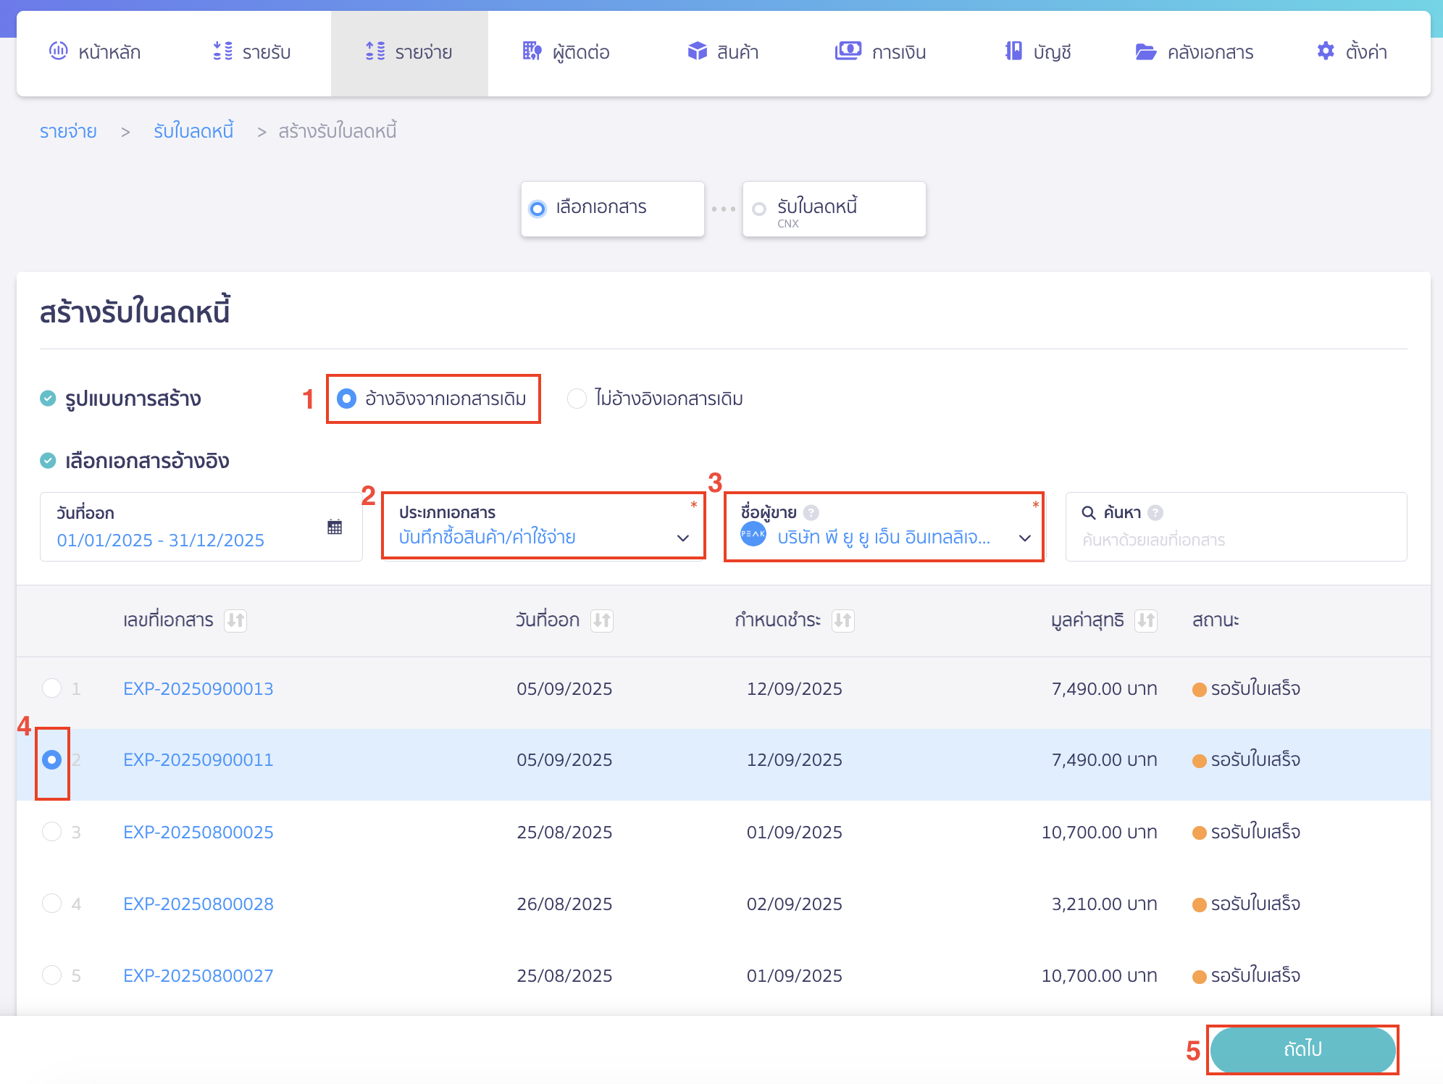The image size is (1443, 1084).
Task: Open คลังเอกสาร document library menu
Action: click(x=1194, y=52)
